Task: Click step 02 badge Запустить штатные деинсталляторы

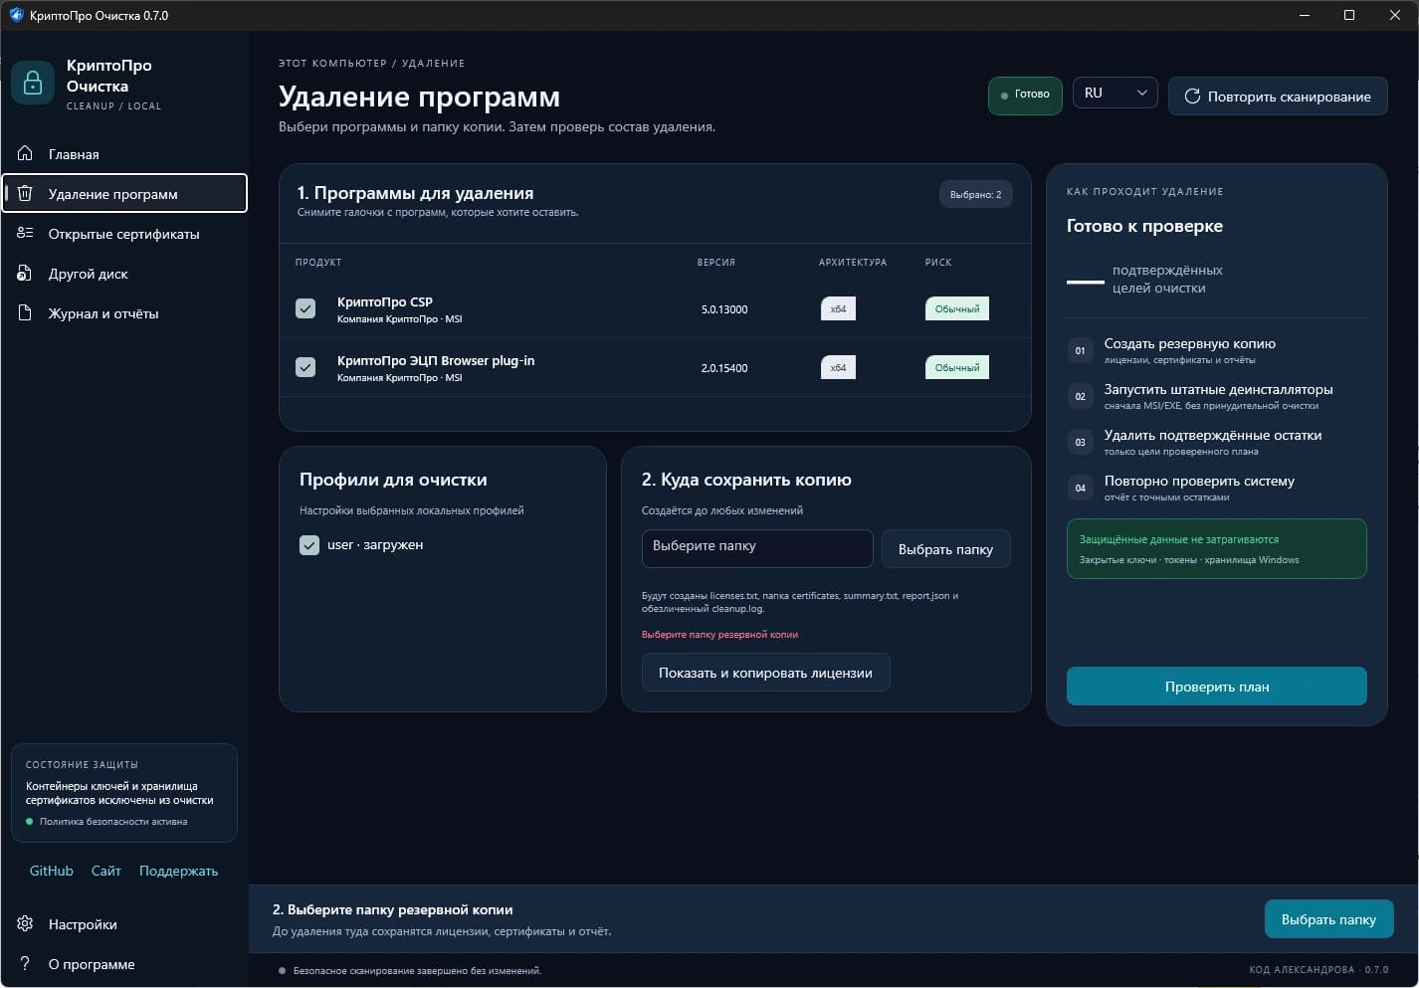Action: click(1080, 396)
